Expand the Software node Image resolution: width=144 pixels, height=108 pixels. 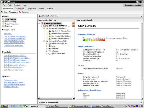click(x=47, y=51)
